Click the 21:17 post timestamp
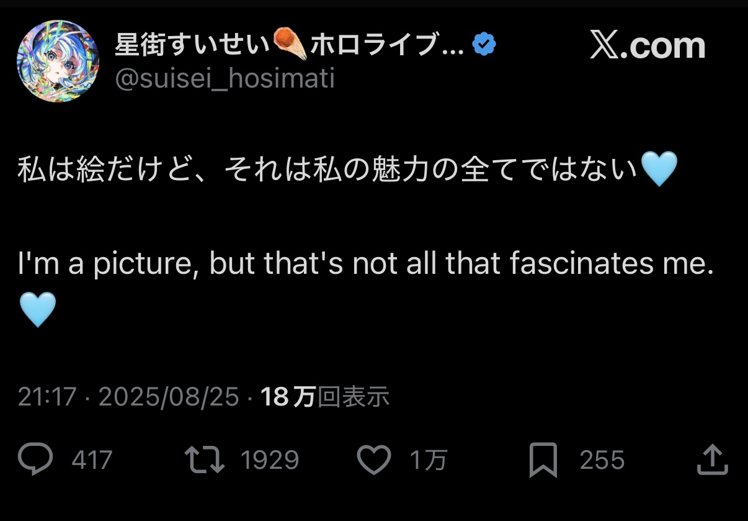The image size is (748, 521). (x=47, y=397)
